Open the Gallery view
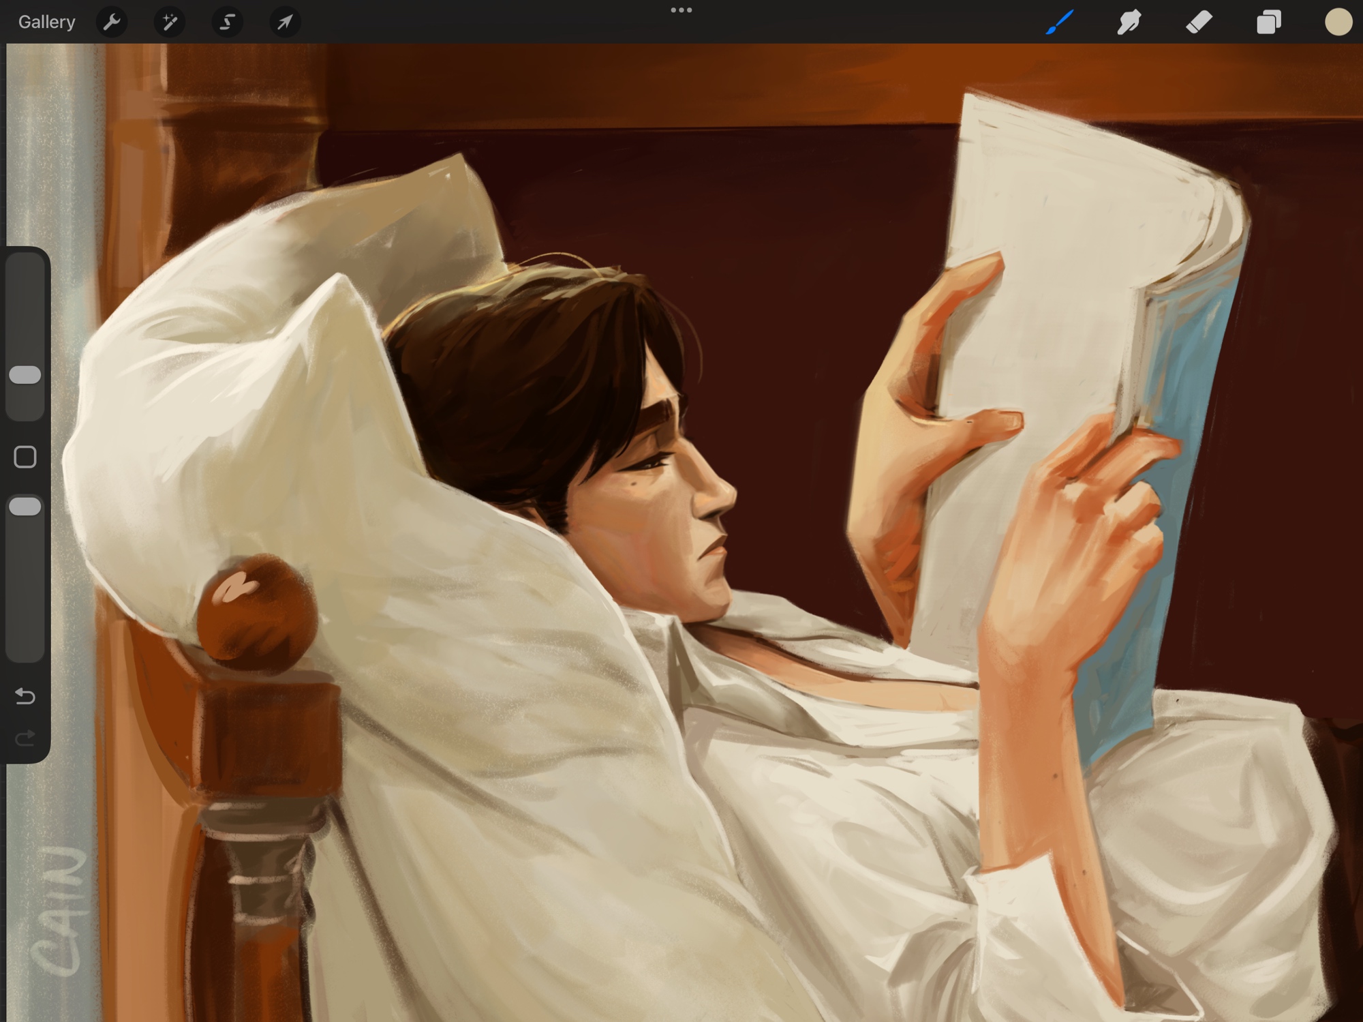This screenshot has height=1022, width=1363. [46, 22]
